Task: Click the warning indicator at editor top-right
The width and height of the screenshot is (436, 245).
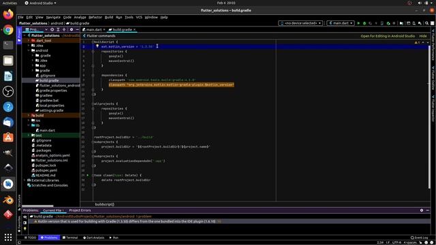Action: point(417,42)
